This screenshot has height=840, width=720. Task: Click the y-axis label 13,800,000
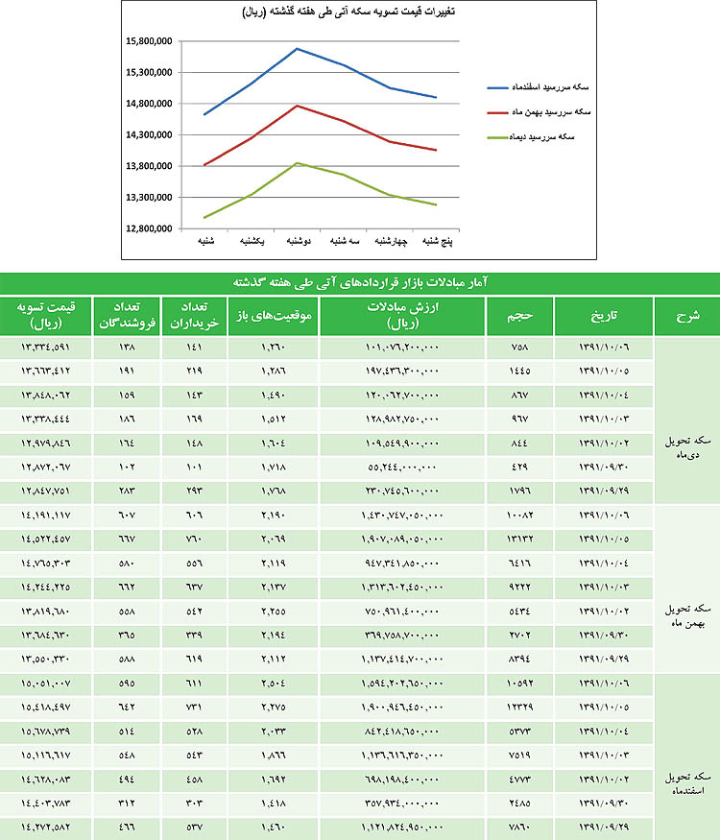pos(149,166)
